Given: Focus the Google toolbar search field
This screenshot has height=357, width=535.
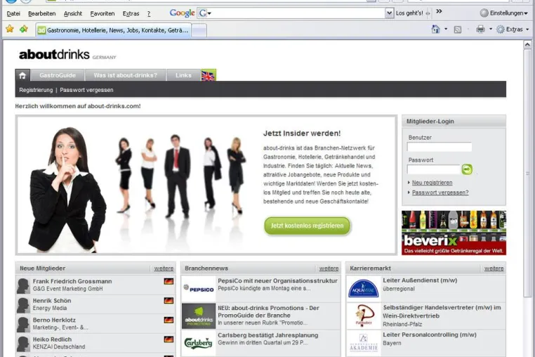Looking at the screenshot, I should (298, 13).
